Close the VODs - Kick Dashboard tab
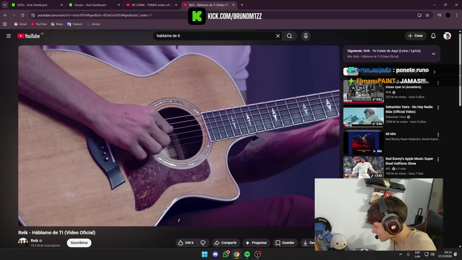This screenshot has width=462, height=260. [61, 5]
